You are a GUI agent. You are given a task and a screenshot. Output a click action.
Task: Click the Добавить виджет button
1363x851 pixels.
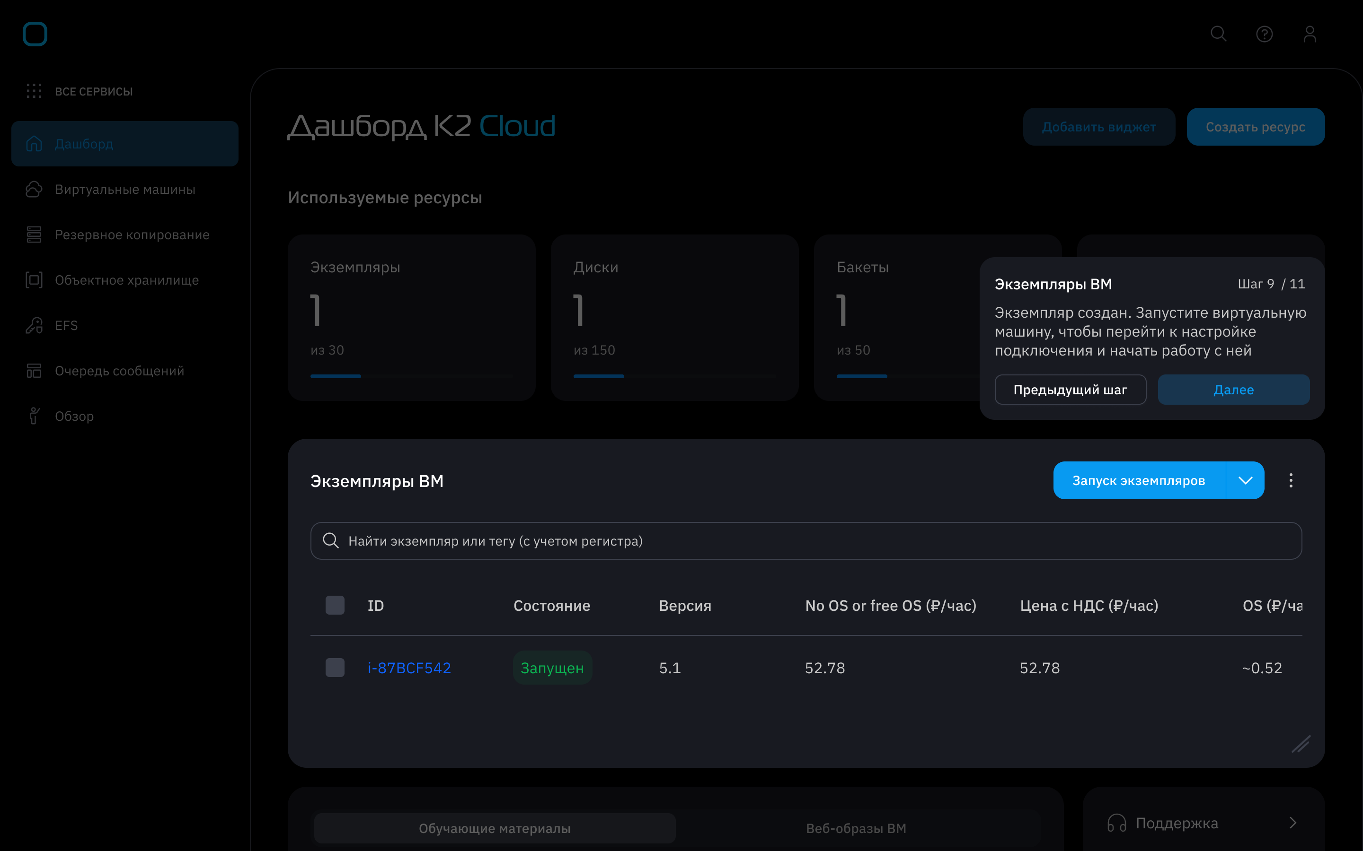click(x=1099, y=127)
